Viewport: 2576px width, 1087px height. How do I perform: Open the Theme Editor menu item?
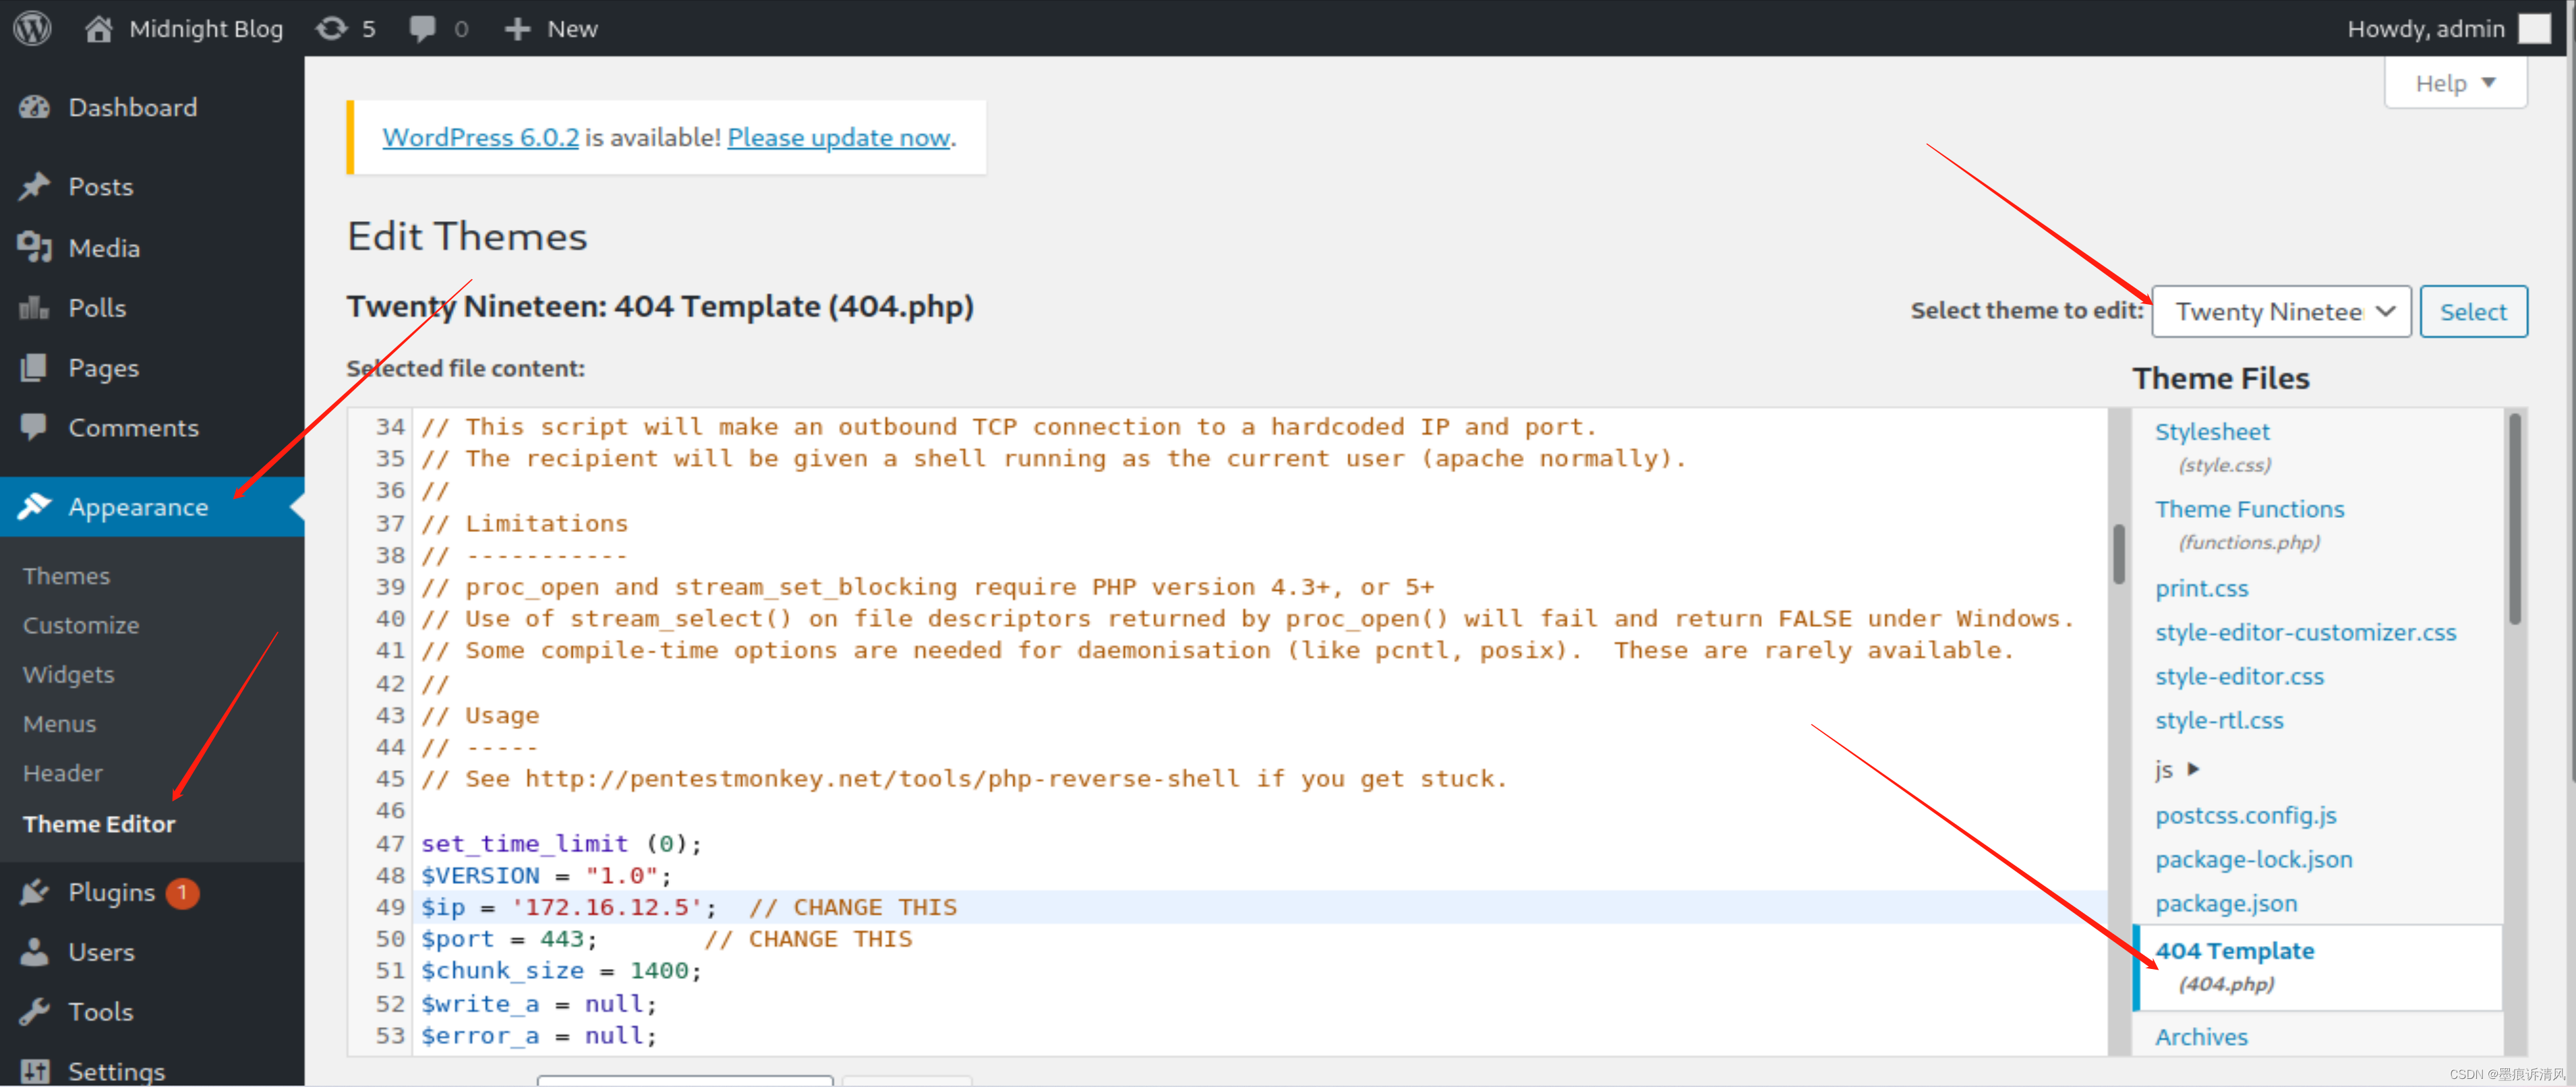click(98, 823)
